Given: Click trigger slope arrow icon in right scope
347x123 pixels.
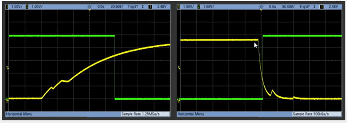Looking at the screenshot, I should click(314, 7).
